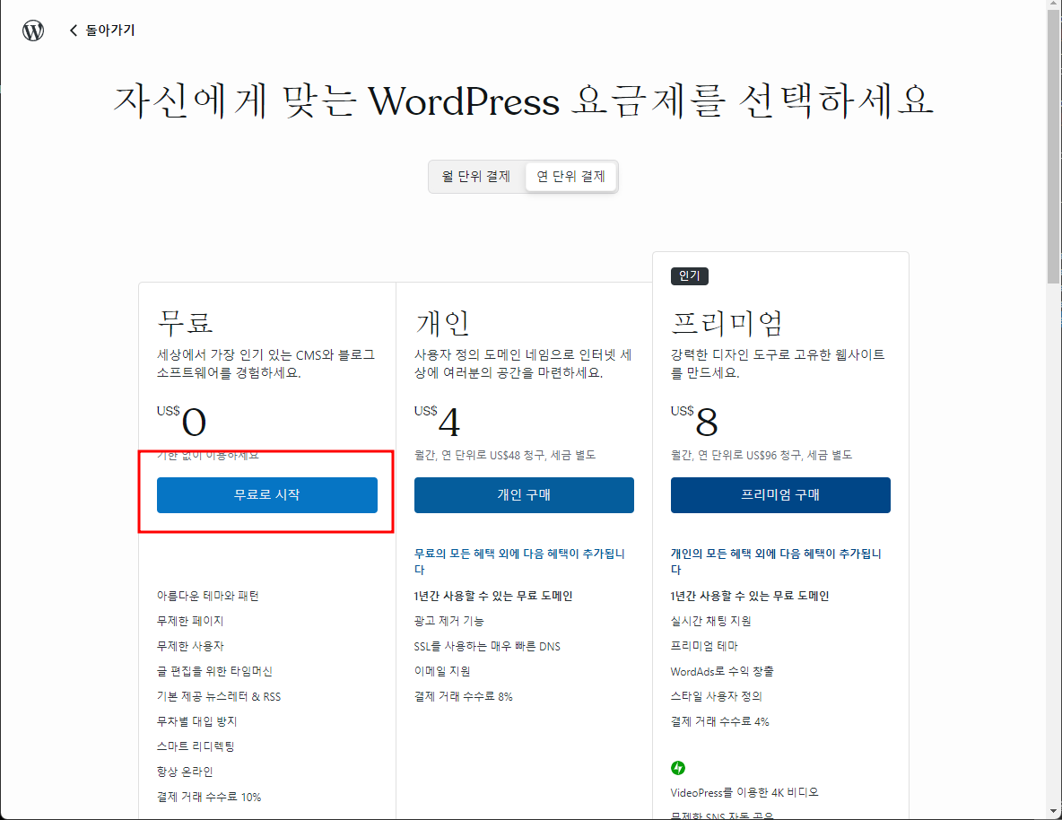The width and height of the screenshot is (1062, 820).
Task: Click 항상 온라인 feature
Action: 185,772
